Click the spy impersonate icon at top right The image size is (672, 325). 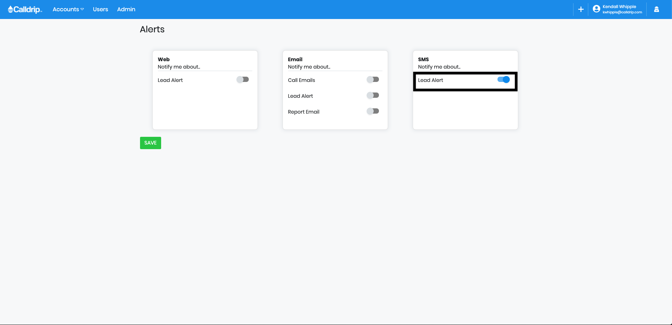coord(657,9)
